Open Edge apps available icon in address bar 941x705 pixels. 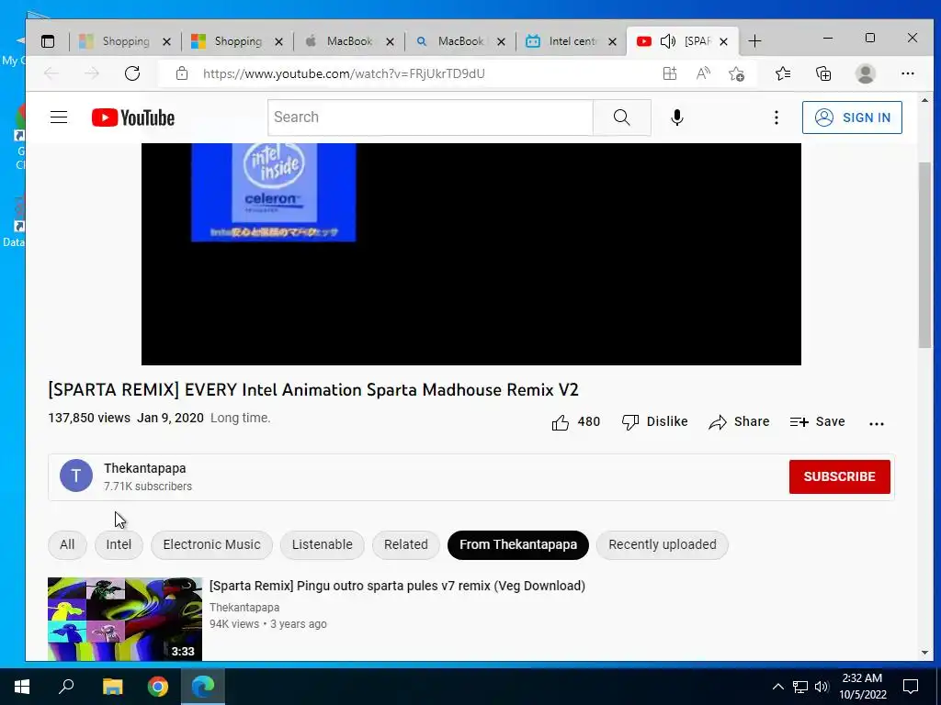(670, 73)
